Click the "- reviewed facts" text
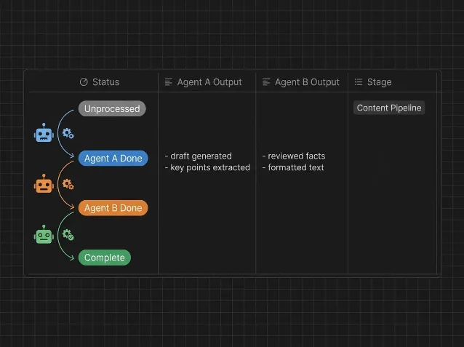The height and width of the screenshot is (347, 464). tap(294, 156)
